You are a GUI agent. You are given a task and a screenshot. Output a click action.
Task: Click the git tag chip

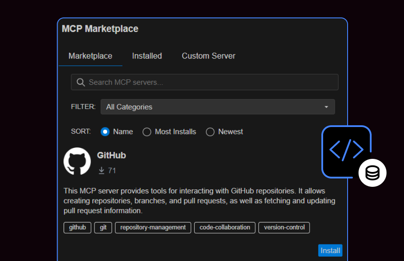pos(103,227)
